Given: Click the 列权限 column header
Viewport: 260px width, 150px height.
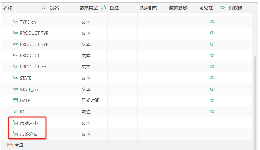Looking at the screenshot, I should (x=236, y=7).
